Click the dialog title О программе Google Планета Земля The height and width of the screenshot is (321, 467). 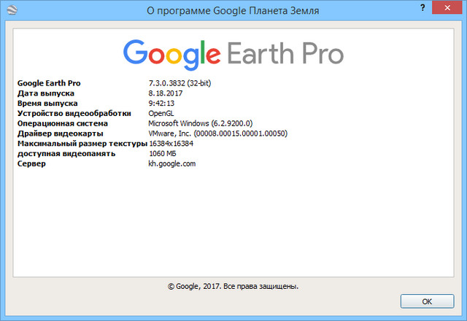click(233, 11)
